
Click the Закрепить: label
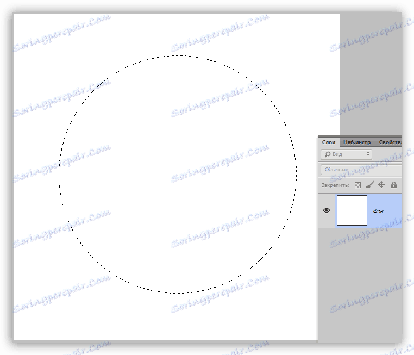coord(335,185)
